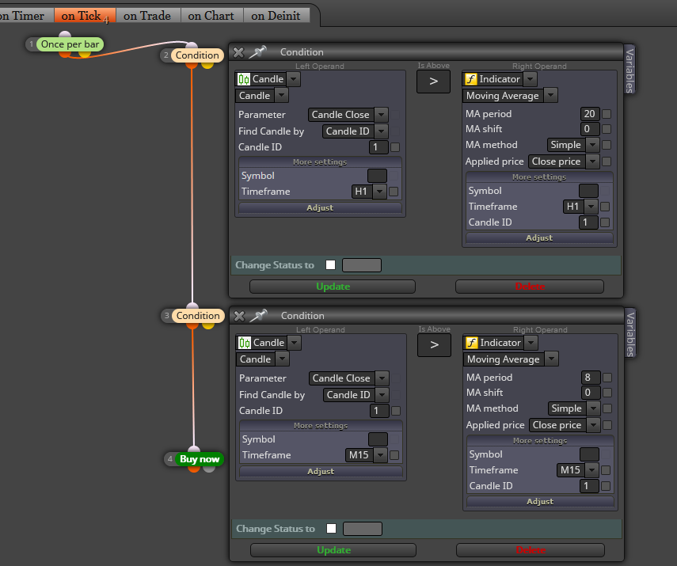Switch to the on Chart tab
677x566 pixels.
tap(211, 16)
